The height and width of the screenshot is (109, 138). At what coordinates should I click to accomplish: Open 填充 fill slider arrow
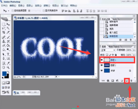point(134,55)
